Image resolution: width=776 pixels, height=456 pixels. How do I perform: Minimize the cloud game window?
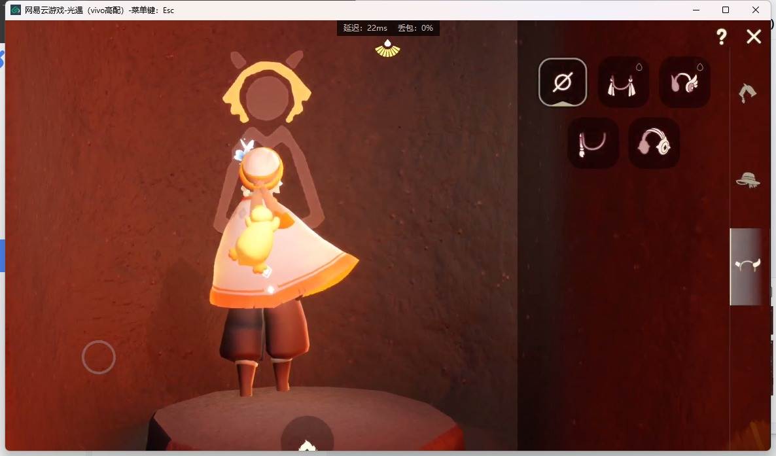696,10
